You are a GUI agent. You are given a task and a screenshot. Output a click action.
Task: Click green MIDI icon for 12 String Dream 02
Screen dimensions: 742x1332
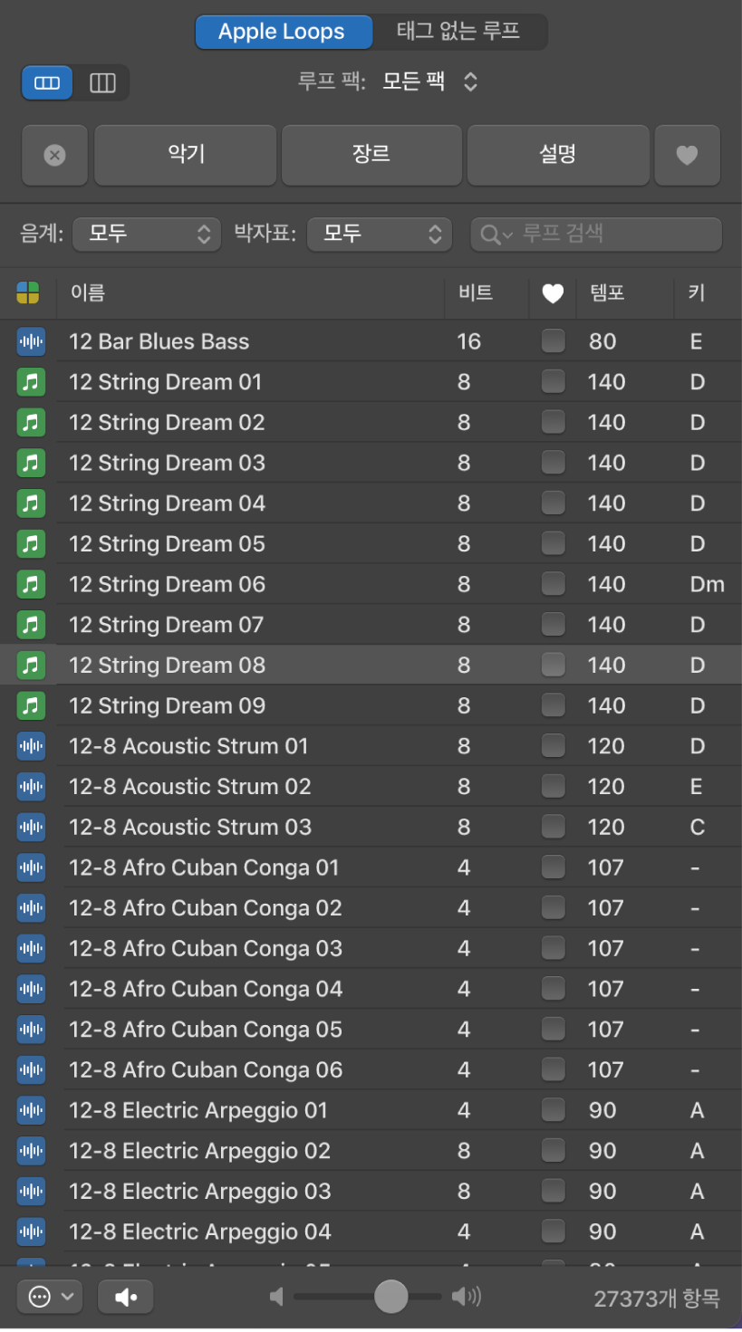pyautogui.click(x=32, y=423)
